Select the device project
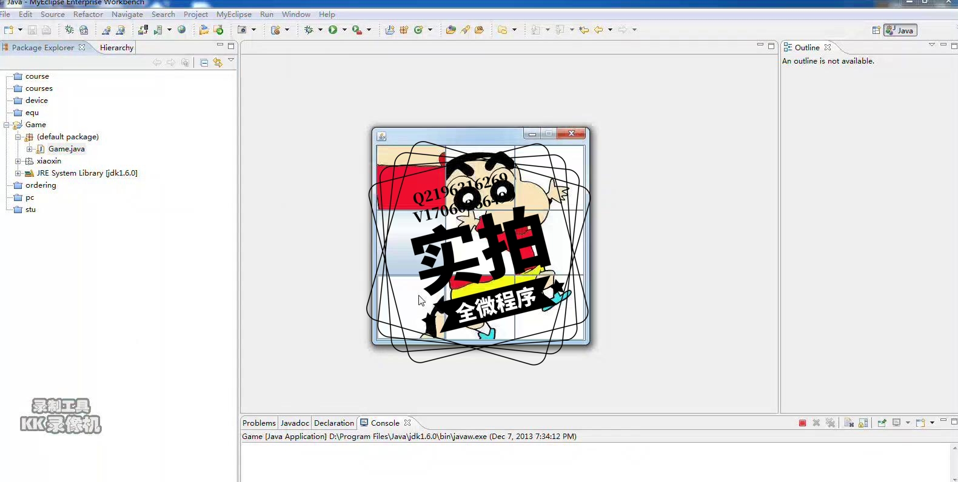Image resolution: width=958 pixels, height=482 pixels. [36, 101]
